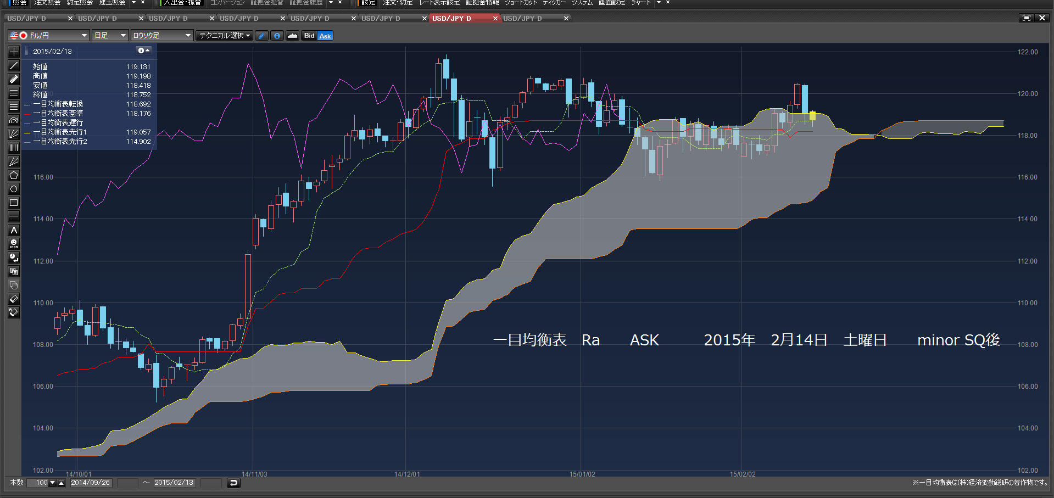
Task: Select the eraser tool
Action: 14,299
